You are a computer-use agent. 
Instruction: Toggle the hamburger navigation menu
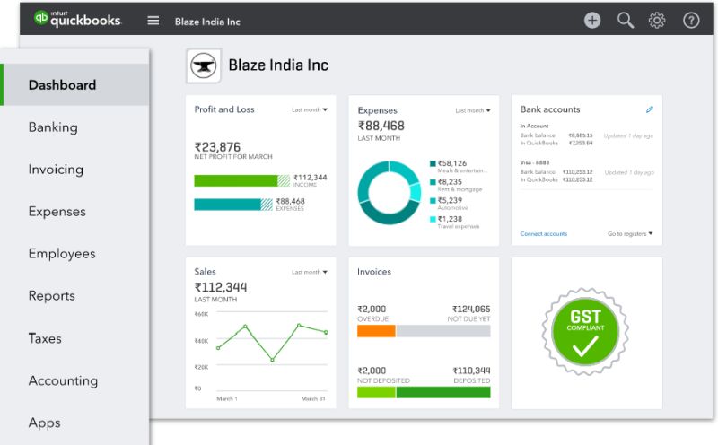click(153, 21)
